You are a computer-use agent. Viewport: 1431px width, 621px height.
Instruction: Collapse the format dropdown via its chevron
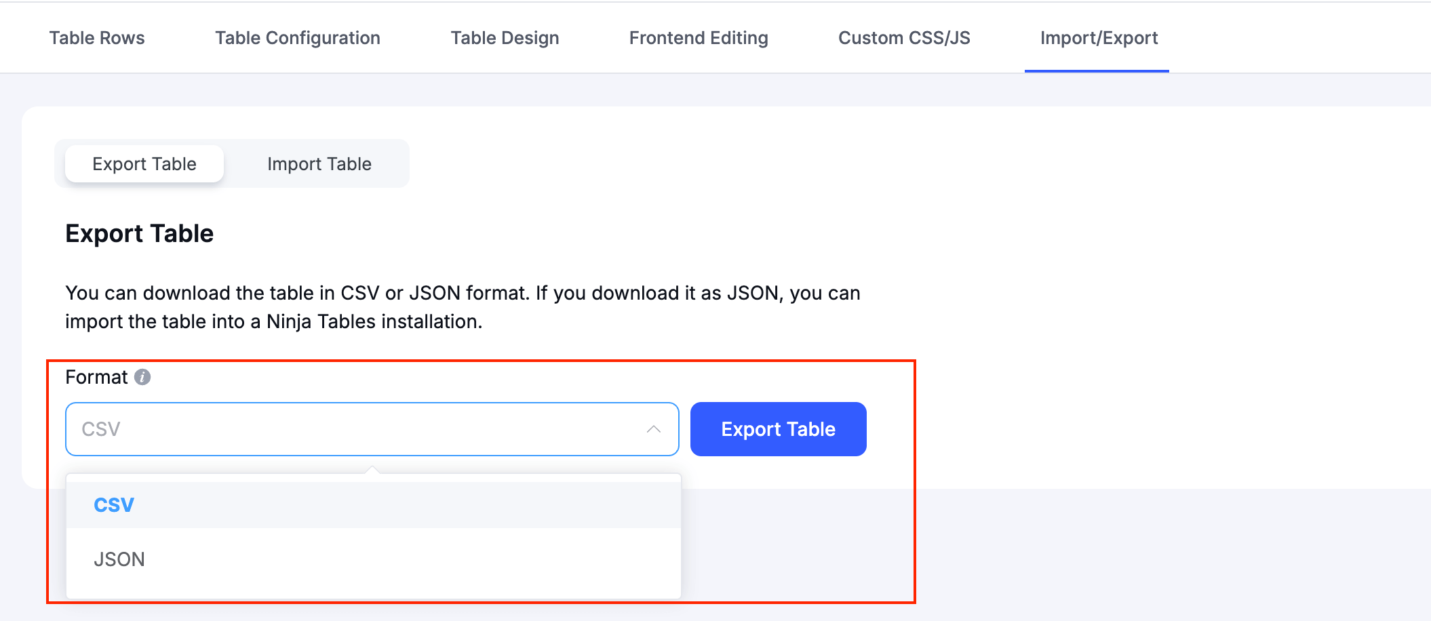point(654,429)
